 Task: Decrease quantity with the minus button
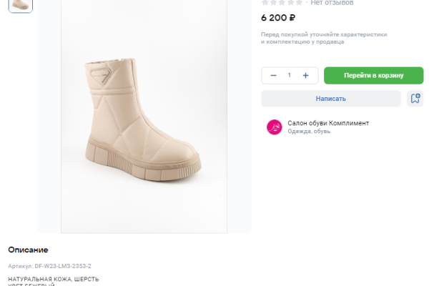click(273, 75)
